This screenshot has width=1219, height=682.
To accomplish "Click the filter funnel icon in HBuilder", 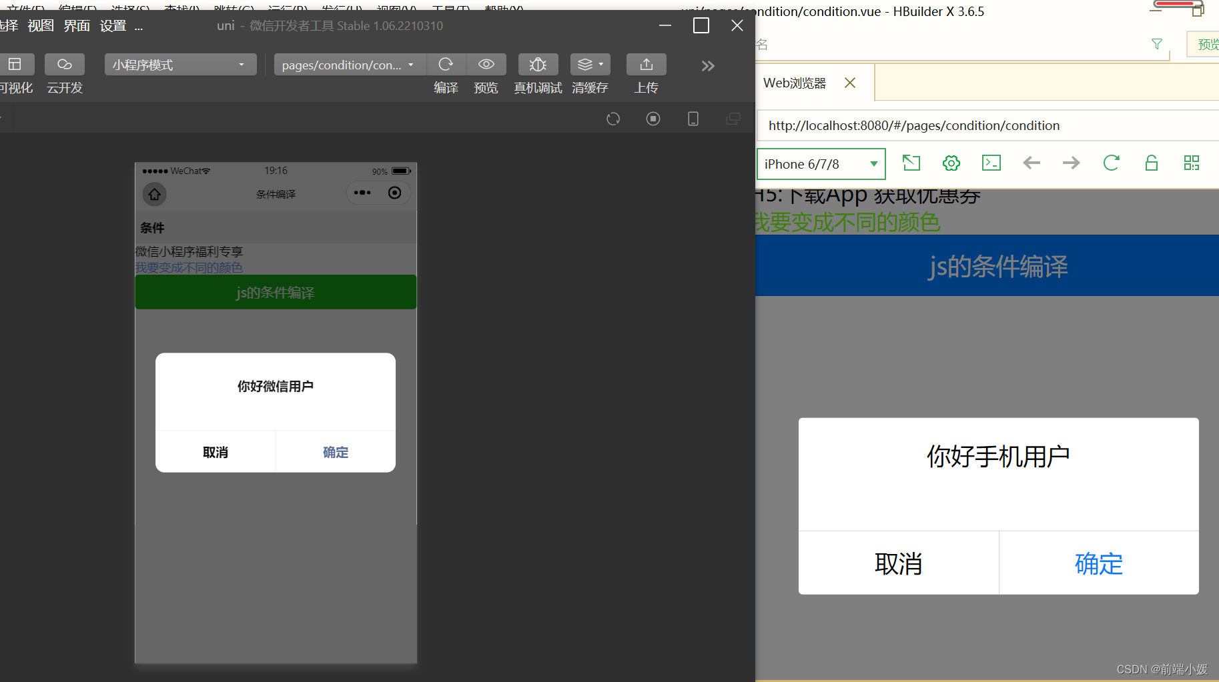I will click(x=1157, y=44).
